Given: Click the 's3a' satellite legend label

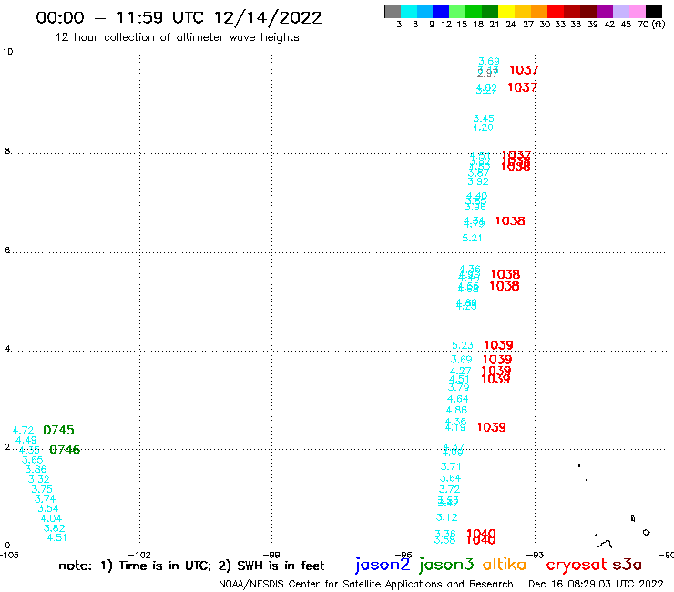Looking at the screenshot, I should 627,565.
